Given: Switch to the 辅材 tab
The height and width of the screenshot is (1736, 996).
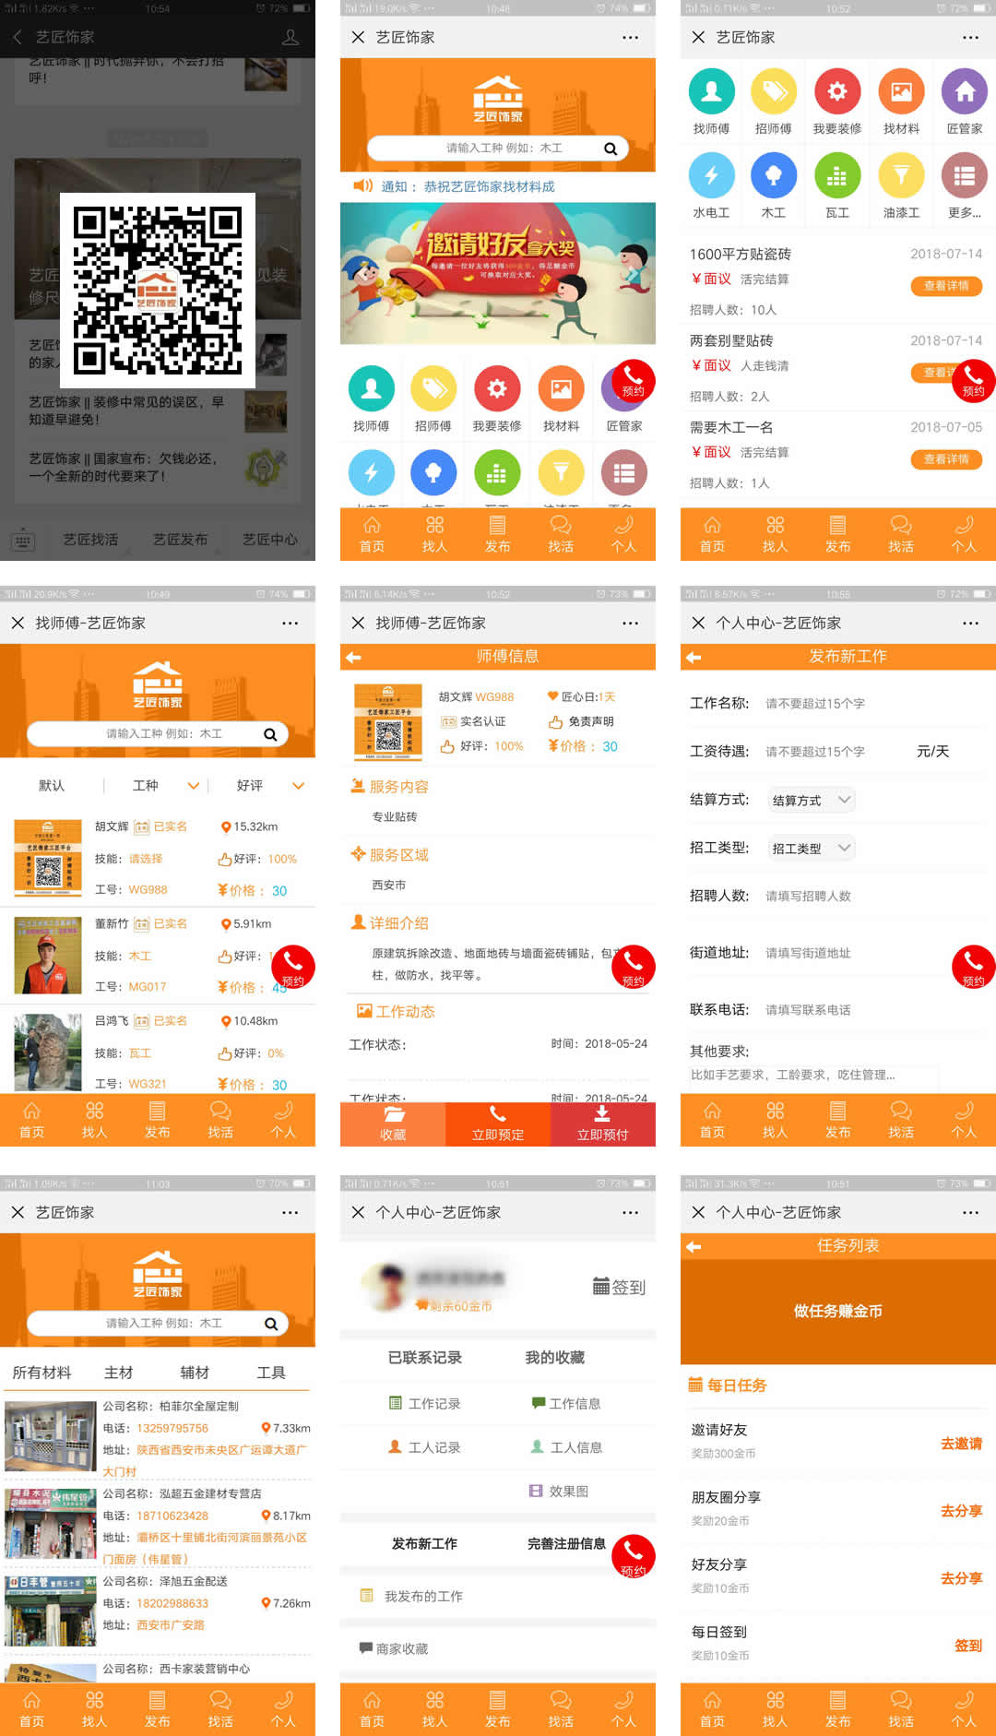Looking at the screenshot, I should tap(194, 1373).
